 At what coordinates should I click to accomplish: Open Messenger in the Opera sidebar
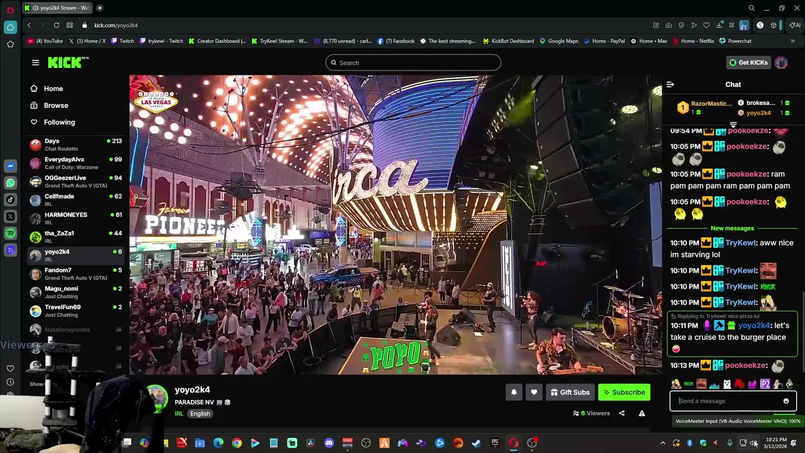point(10,166)
